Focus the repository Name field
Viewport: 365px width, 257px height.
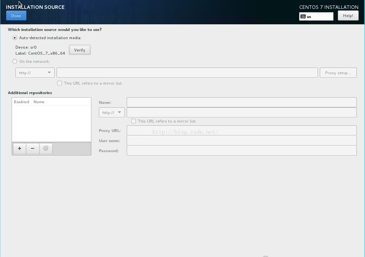tap(242, 102)
